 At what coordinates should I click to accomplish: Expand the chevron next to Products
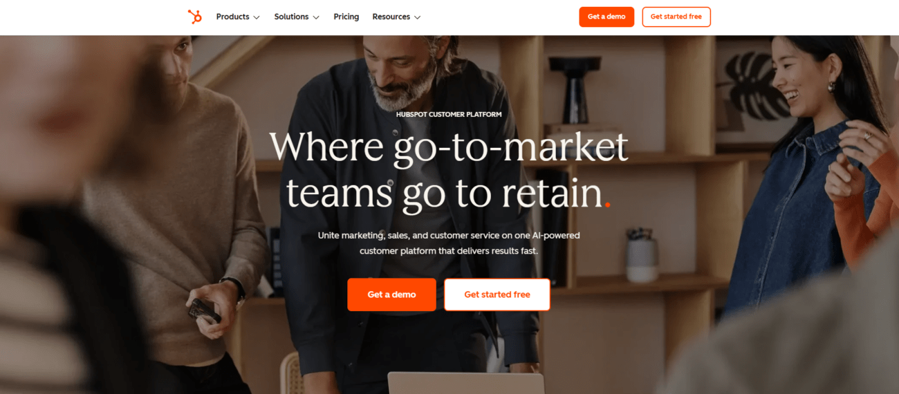[257, 17]
